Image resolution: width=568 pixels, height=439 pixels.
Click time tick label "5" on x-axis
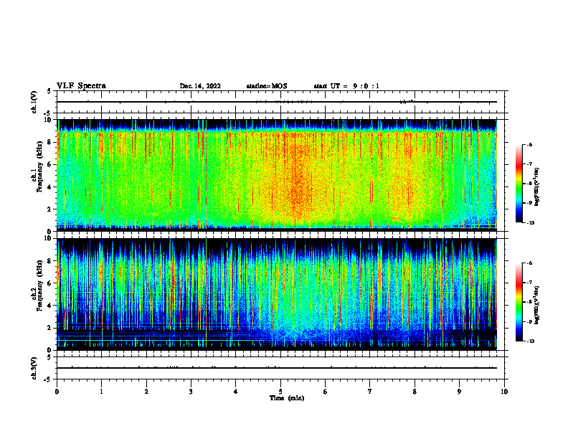[x=280, y=392]
